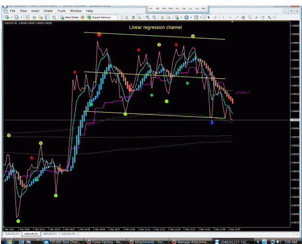The width and height of the screenshot is (302, 244).
Task: Toggle the Navigator panel icon
Action: 41,17
